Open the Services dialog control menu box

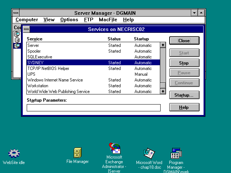click(x=26, y=29)
